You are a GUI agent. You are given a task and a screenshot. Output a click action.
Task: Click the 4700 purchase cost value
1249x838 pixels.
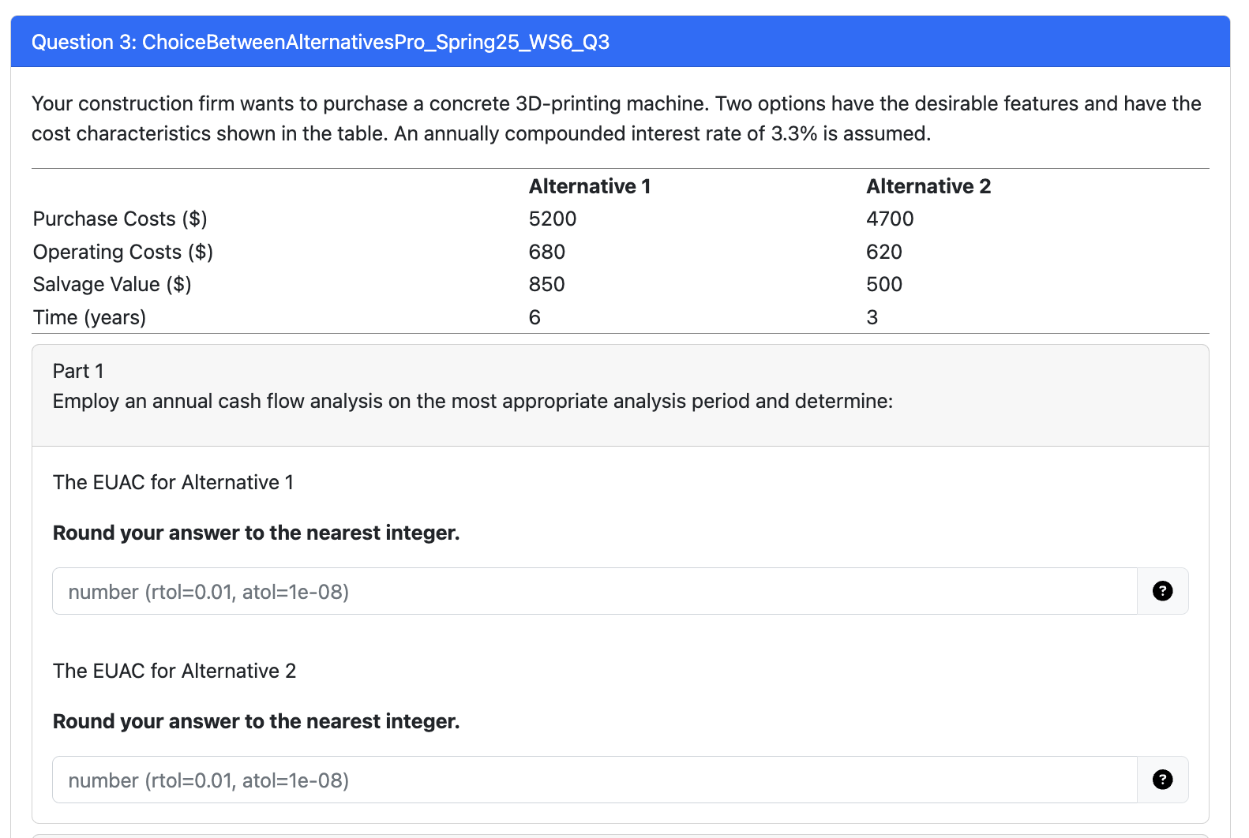(x=890, y=219)
